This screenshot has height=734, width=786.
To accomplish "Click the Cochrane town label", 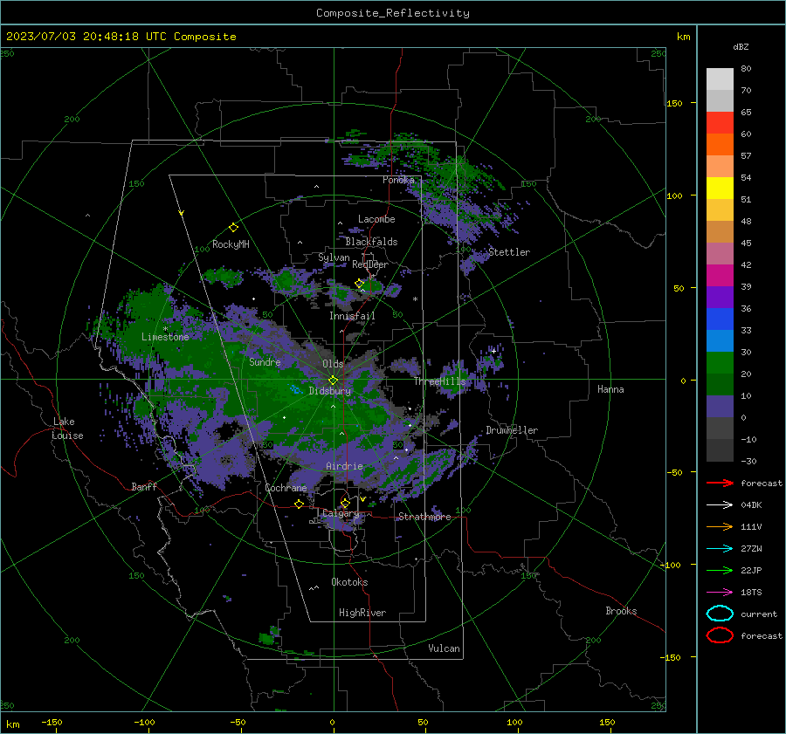I will pos(286,488).
